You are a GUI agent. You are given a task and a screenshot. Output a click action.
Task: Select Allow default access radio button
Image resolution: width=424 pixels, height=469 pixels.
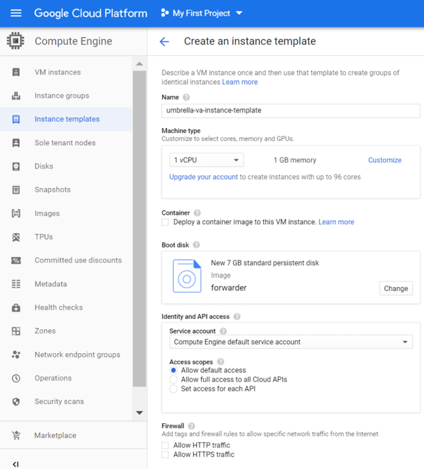point(173,370)
